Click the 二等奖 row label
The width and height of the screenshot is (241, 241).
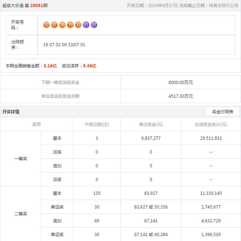(21, 213)
